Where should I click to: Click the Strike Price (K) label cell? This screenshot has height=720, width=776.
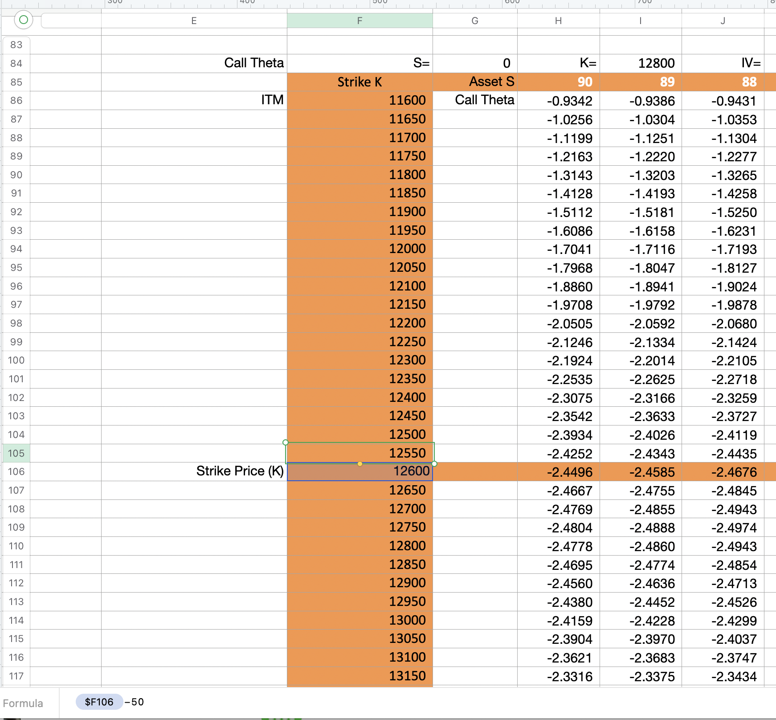pyautogui.click(x=194, y=471)
